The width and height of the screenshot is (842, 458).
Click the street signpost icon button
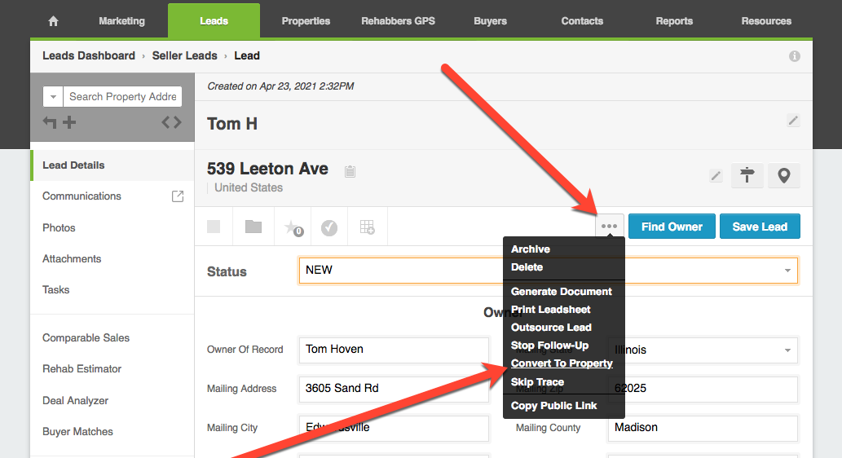click(747, 175)
